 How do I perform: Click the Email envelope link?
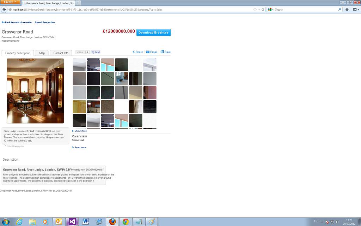point(152,52)
